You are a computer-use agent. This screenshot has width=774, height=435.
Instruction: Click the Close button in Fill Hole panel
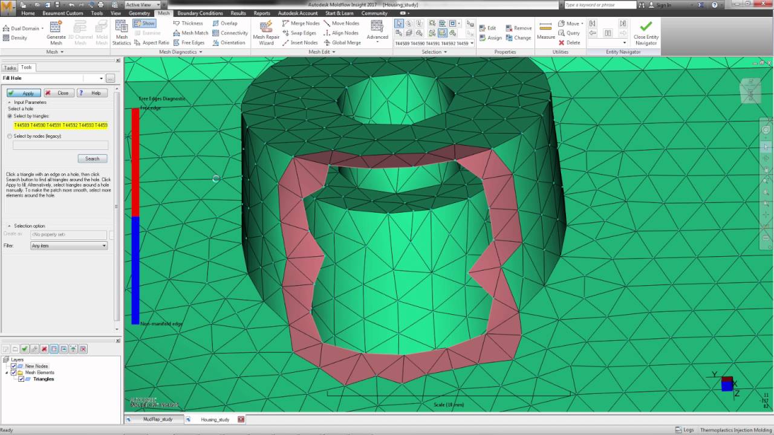(59, 93)
